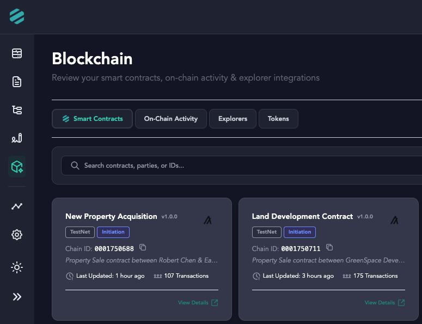Focus the search contracts input field
Screen dimensions: 422x324
241,166
